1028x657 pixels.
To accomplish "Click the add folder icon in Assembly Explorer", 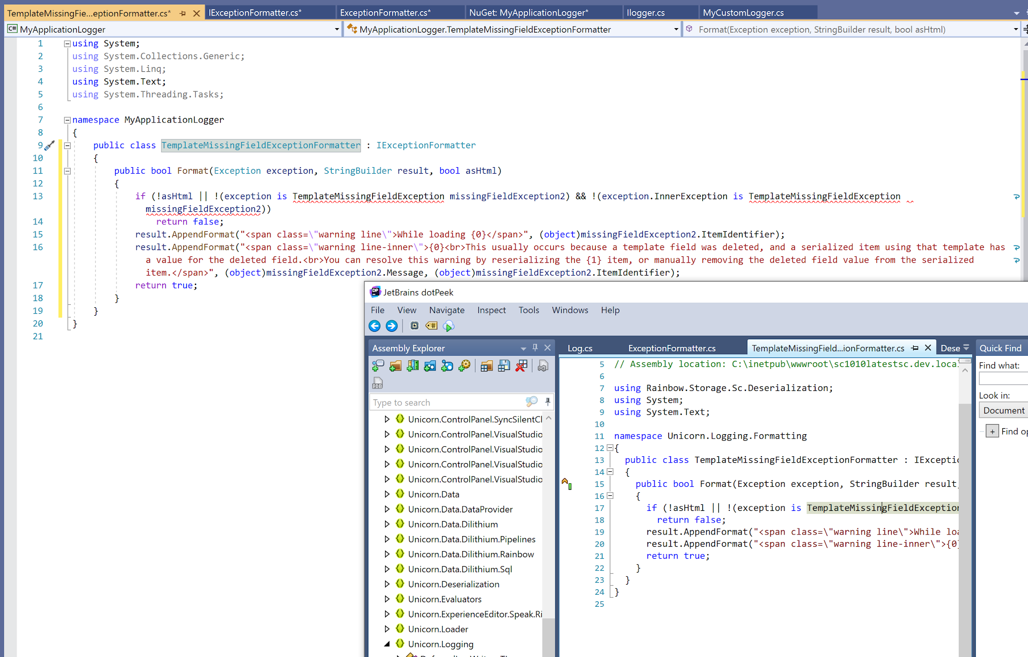I will pos(396,366).
